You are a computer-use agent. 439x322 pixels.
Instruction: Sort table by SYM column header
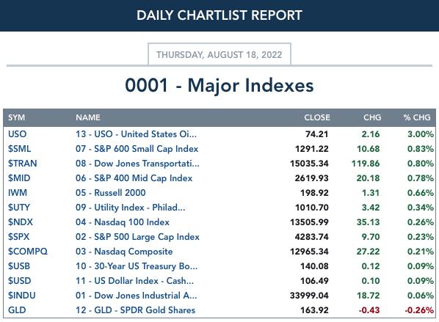coord(17,117)
